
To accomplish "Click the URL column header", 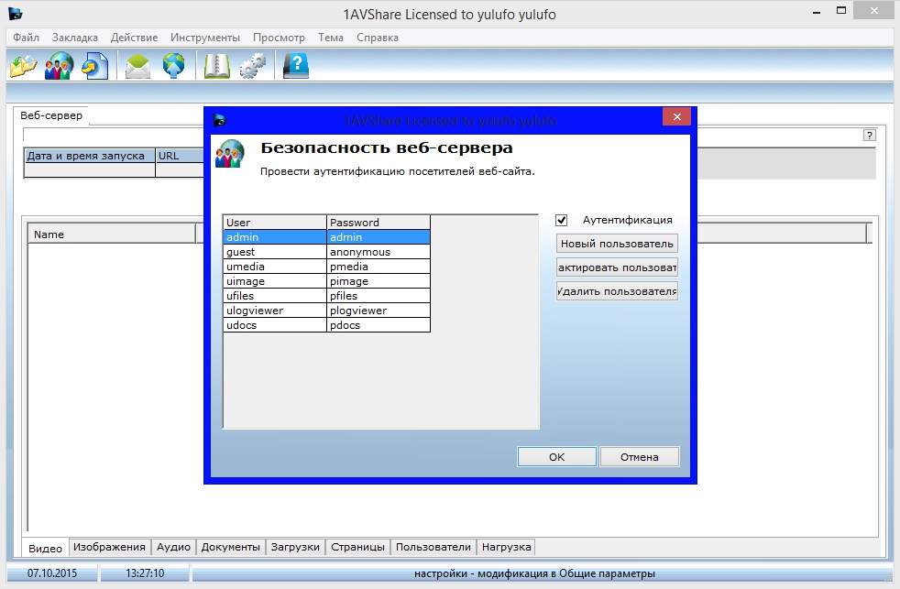I will click(180, 156).
